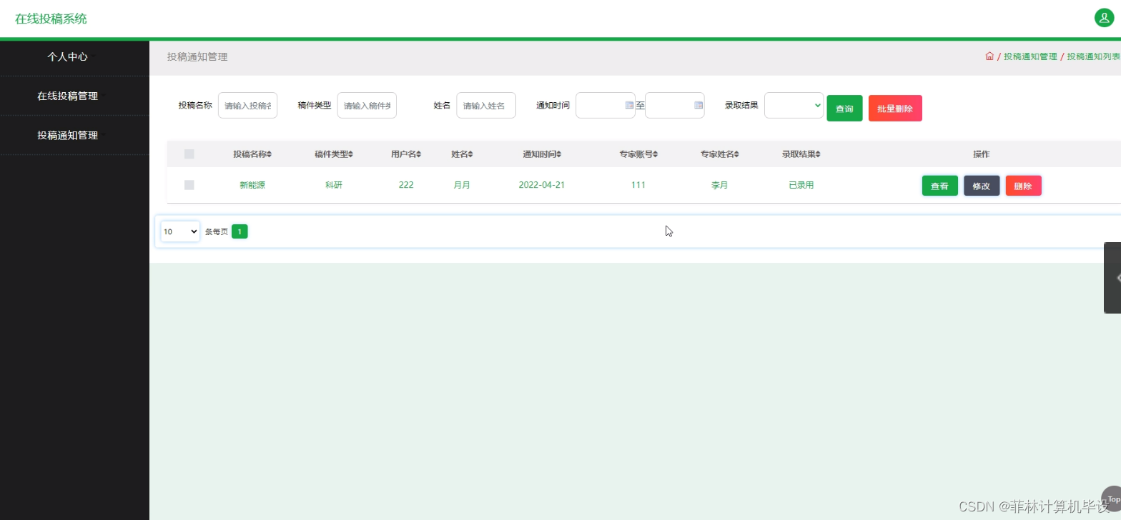Viewport: 1121px width, 520px height.
Task: Click username 222 cell
Action: tap(406, 185)
